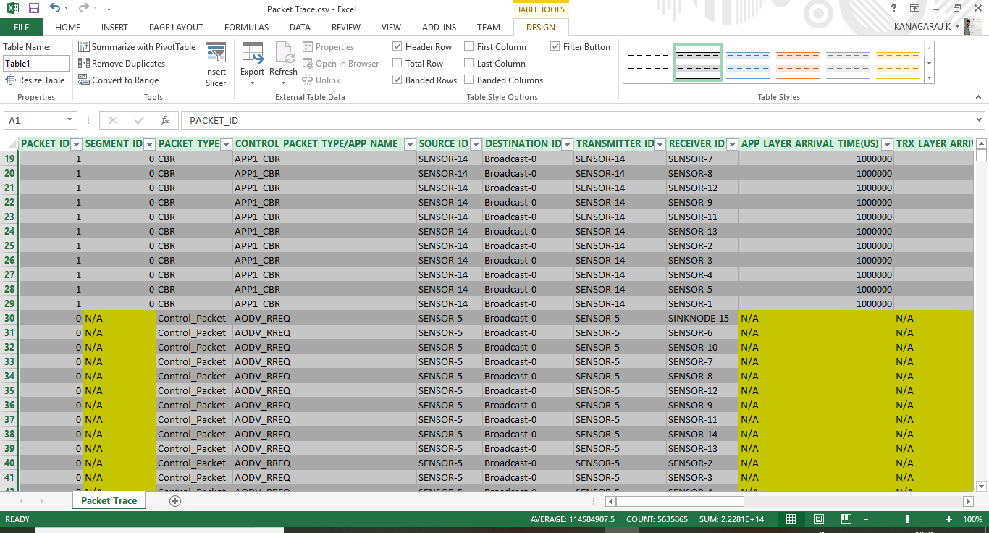Open the Name Box dropdown
The image size is (989, 533).
point(69,120)
